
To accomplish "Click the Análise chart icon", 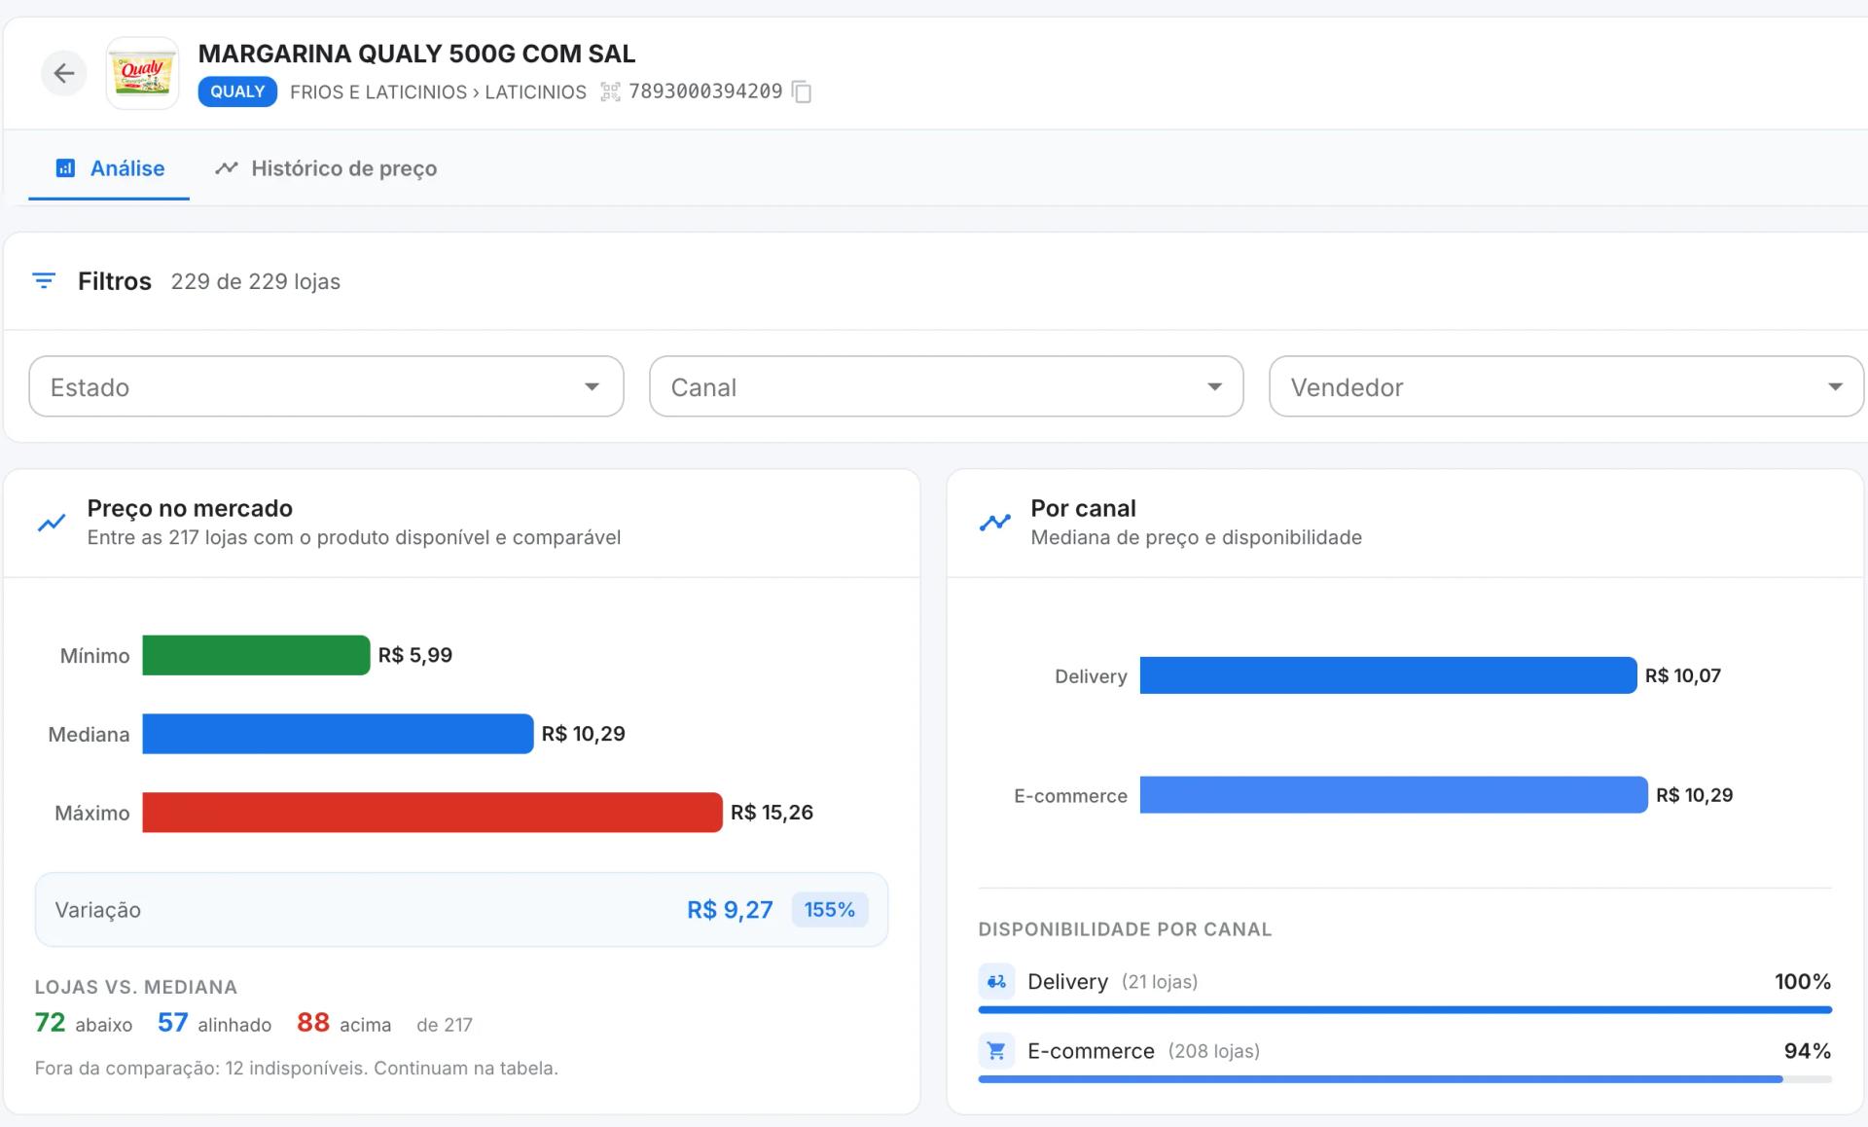I will 65,168.
